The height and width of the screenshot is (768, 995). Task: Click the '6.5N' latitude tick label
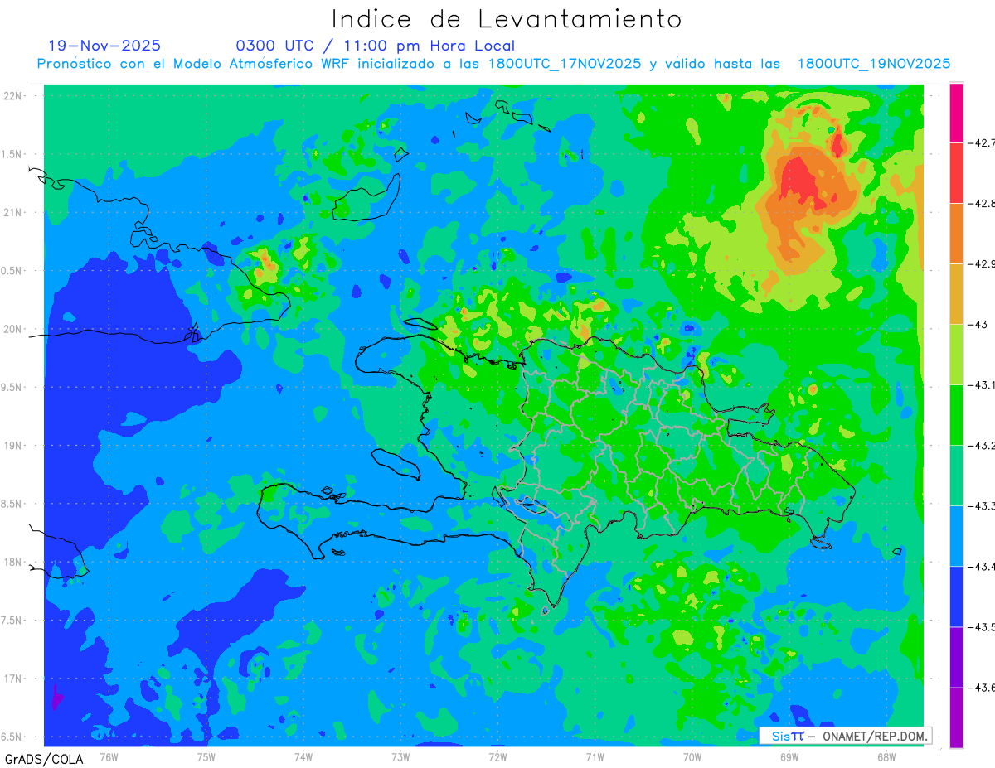12,737
